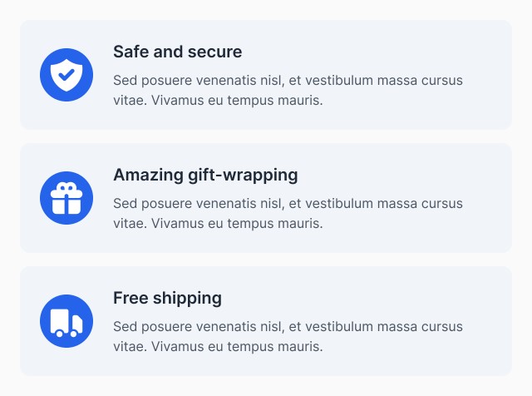The image size is (532, 396).
Task: Click the word "Safe" in first heading
Action: [131, 52]
